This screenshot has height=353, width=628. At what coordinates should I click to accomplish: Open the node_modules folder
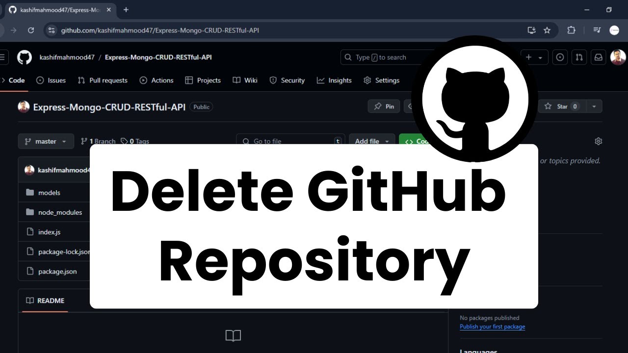coord(60,212)
